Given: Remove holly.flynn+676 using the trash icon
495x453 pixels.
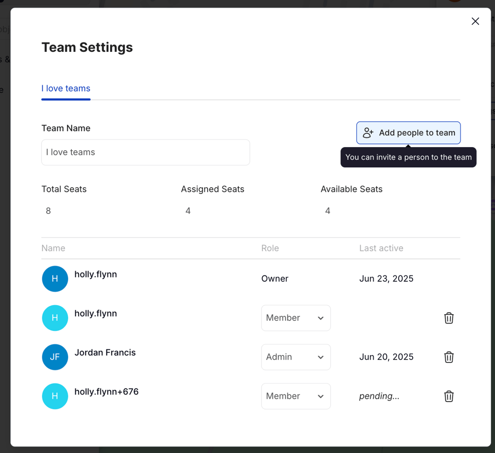Looking at the screenshot, I should [449, 396].
